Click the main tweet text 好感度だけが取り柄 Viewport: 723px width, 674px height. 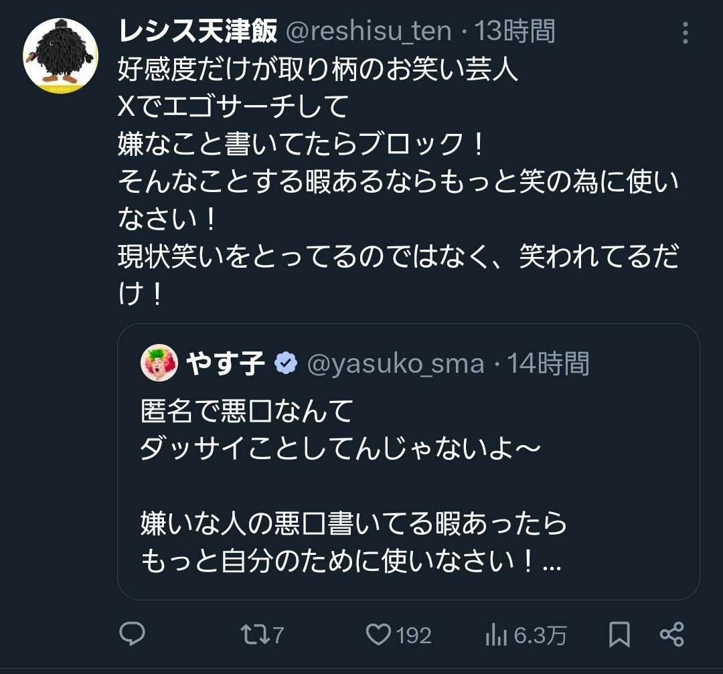318,69
